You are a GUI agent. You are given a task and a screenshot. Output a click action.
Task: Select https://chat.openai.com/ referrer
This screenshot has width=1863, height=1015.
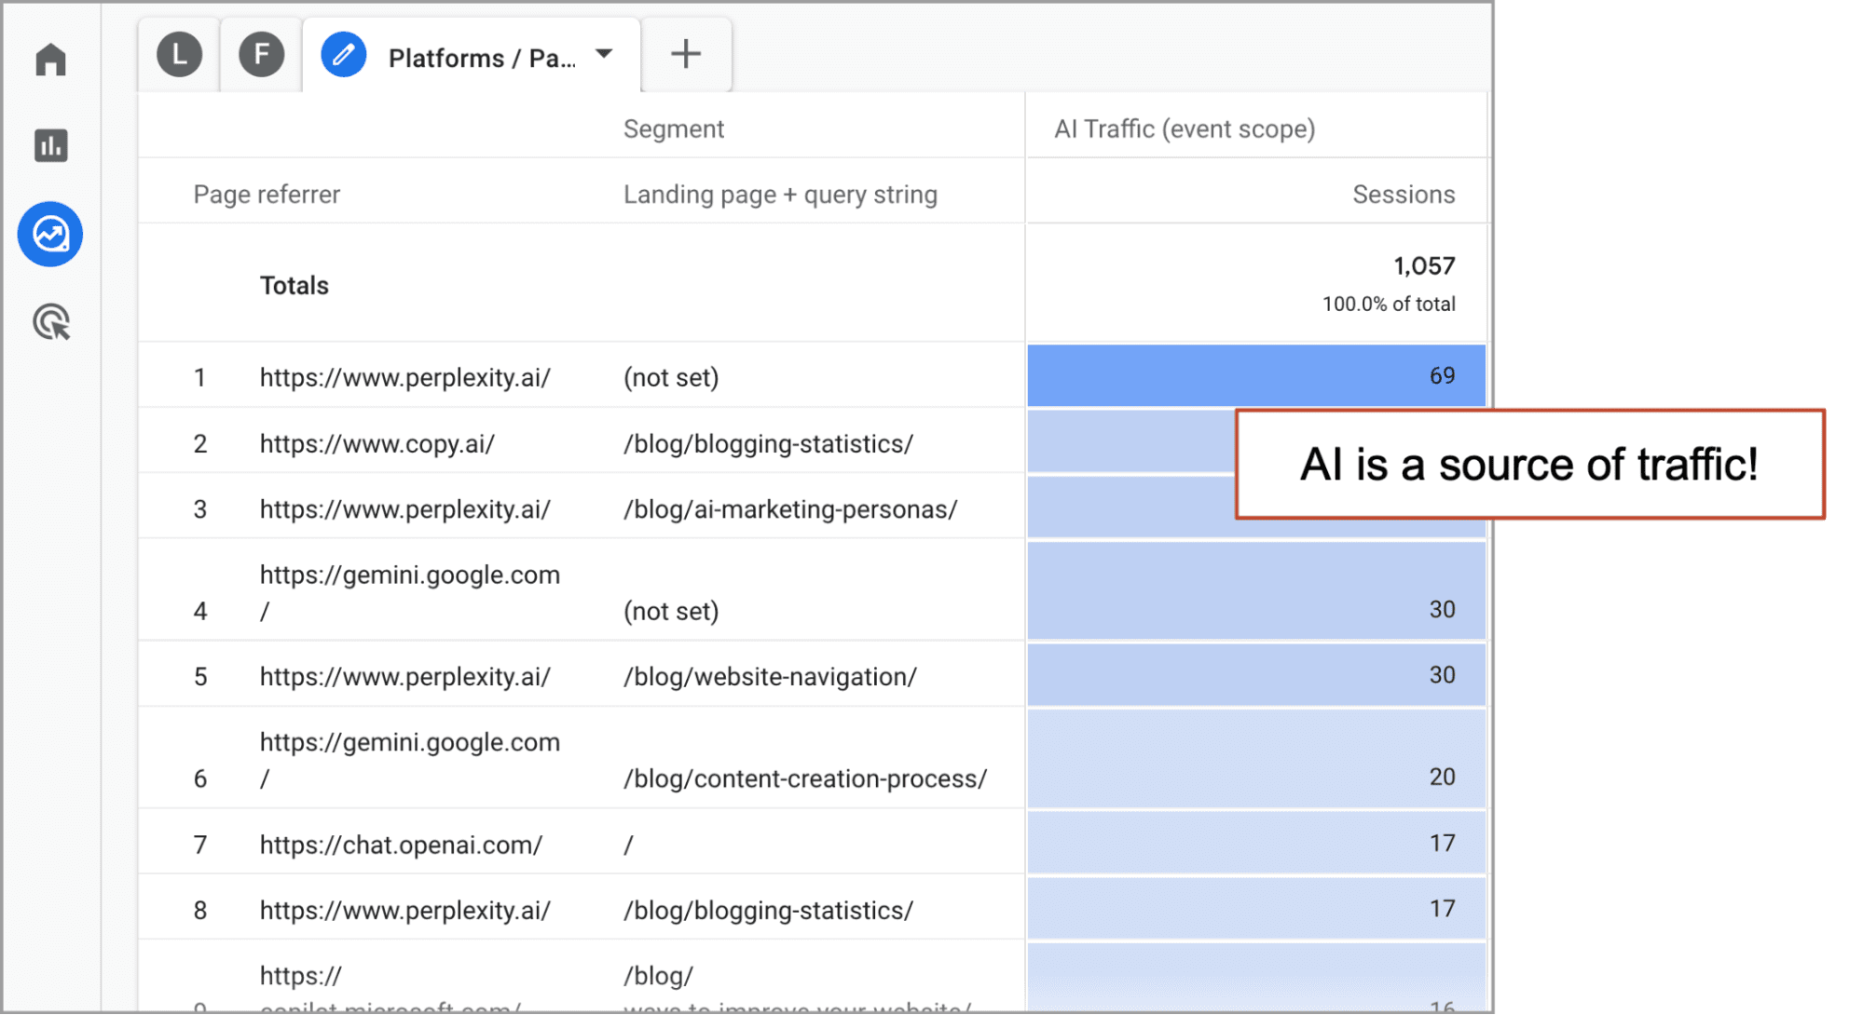coord(401,846)
